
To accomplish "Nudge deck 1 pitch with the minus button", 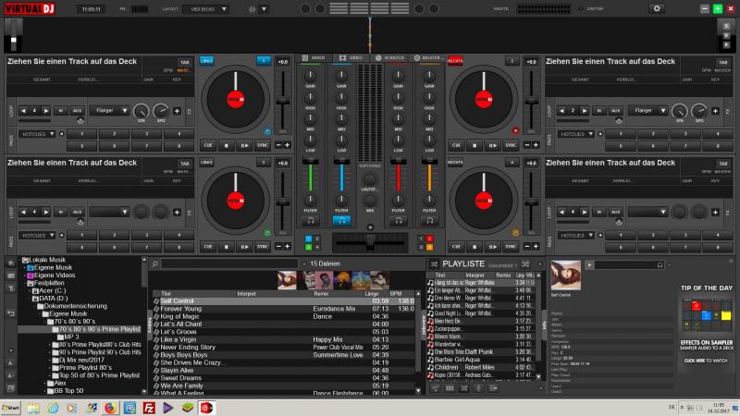I will (278, 145).
